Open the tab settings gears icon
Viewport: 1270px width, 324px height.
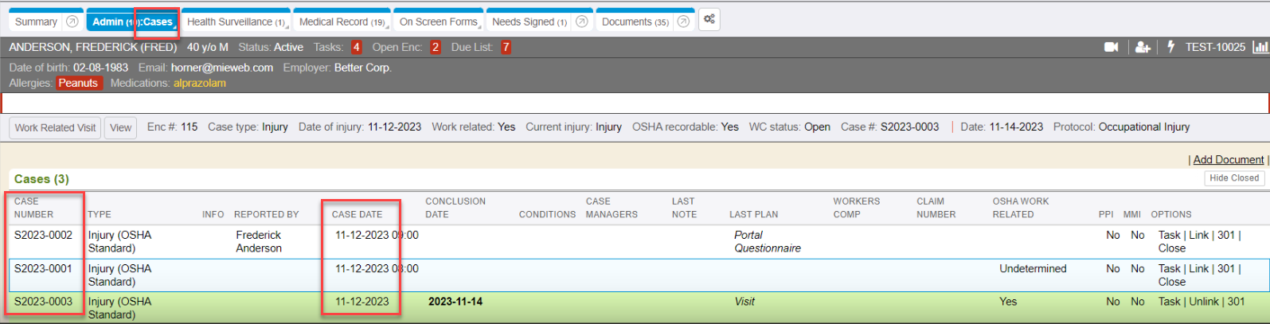click(709, 20)
